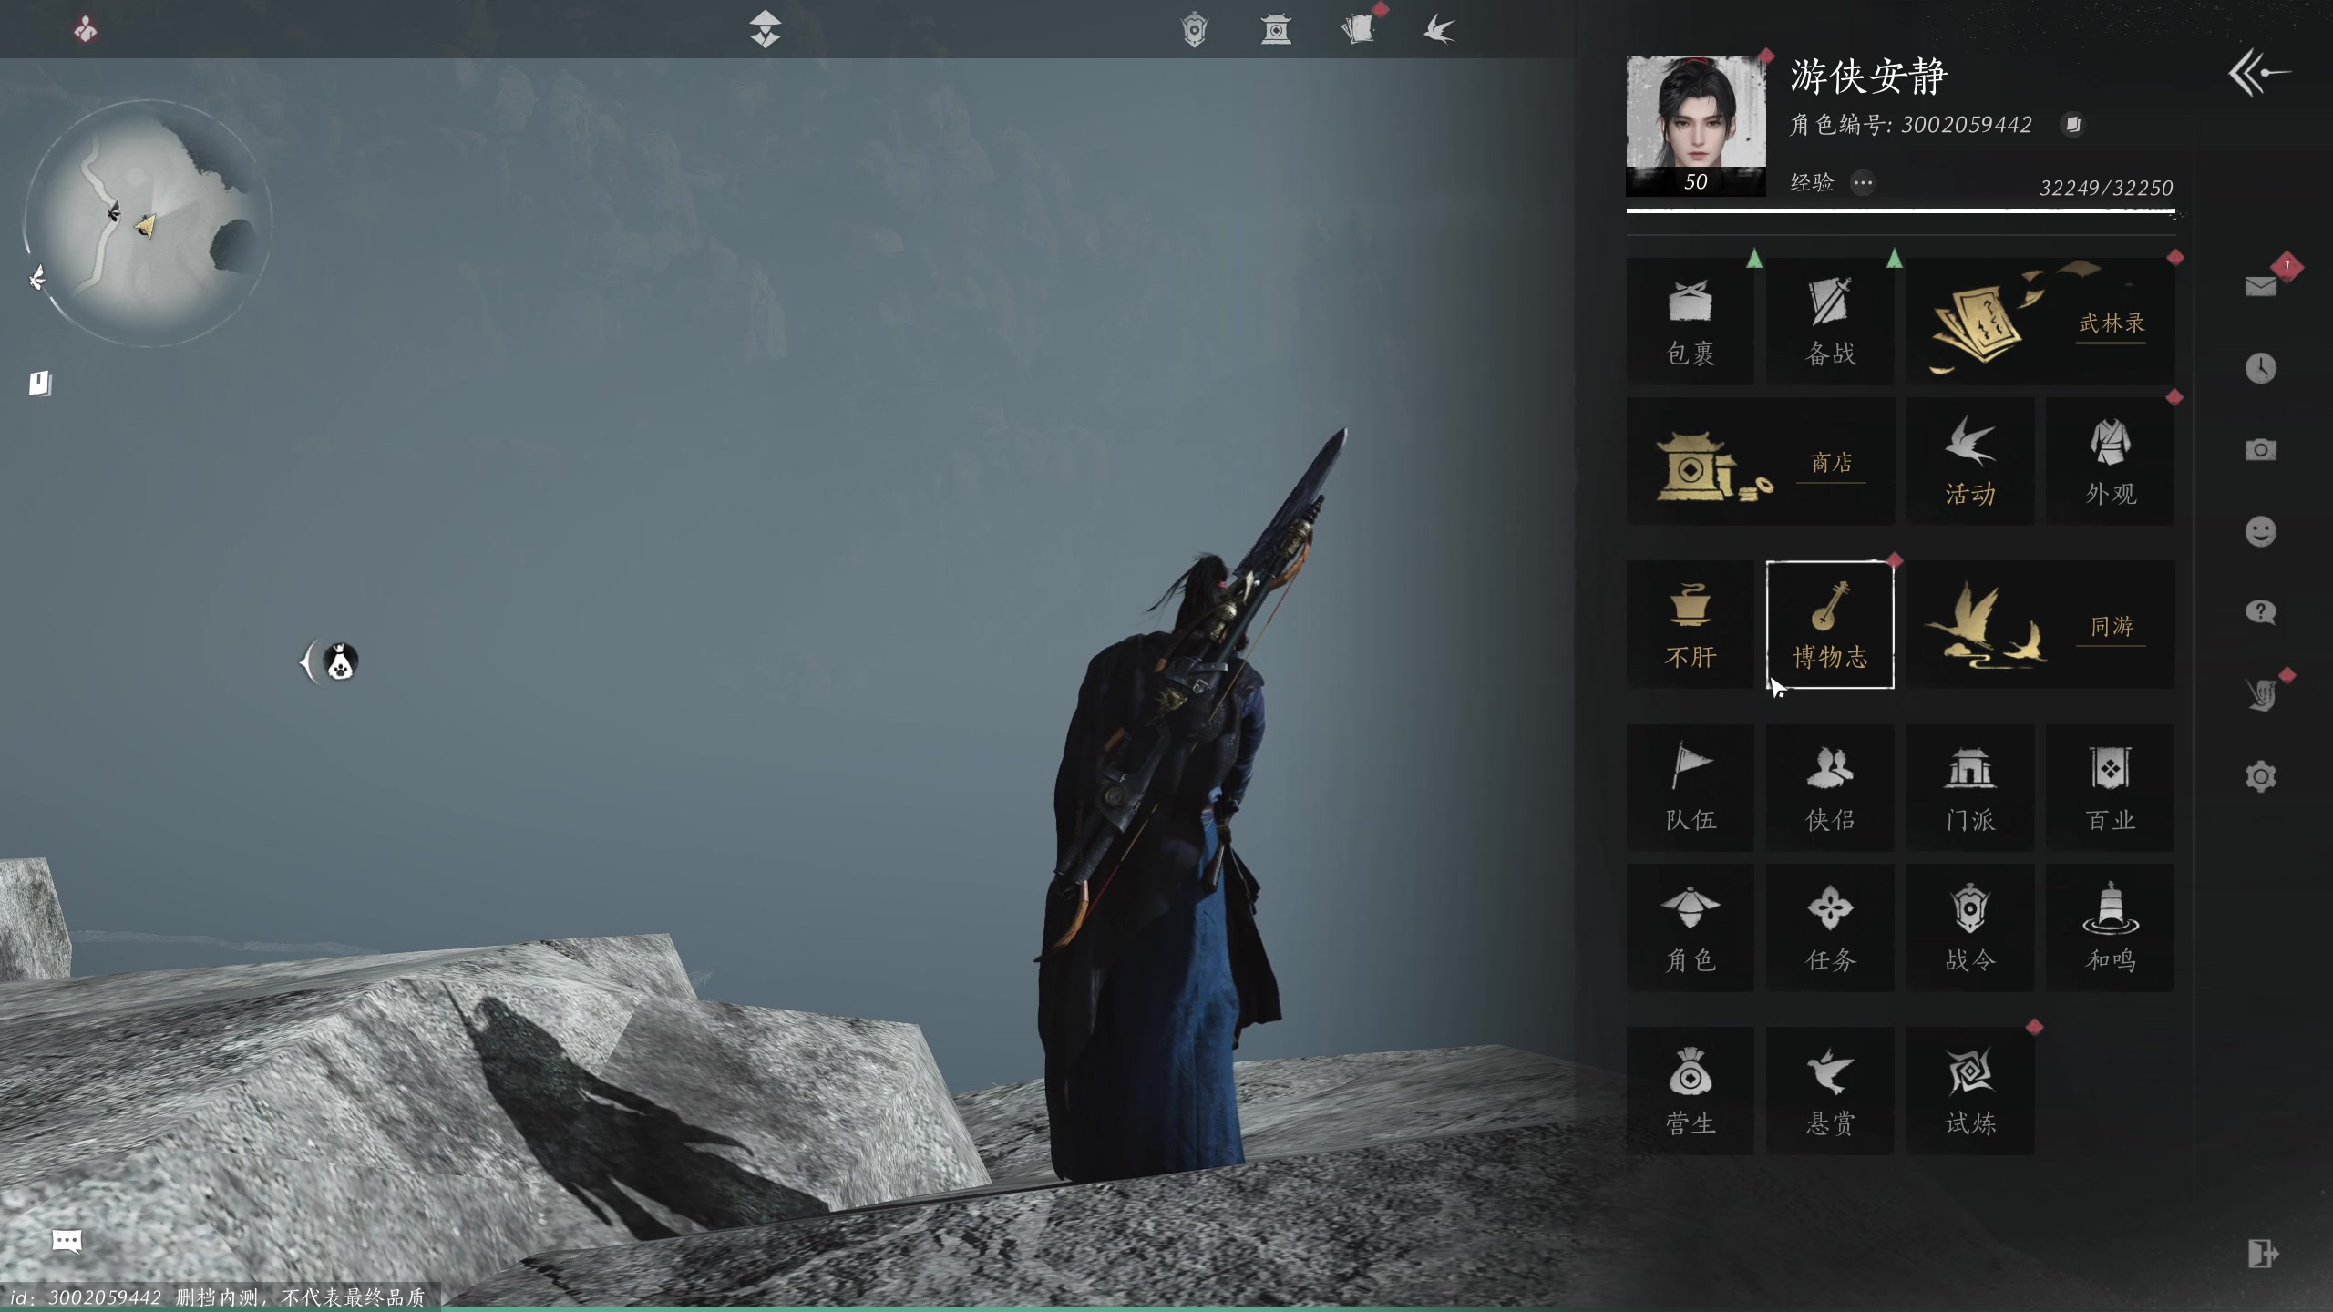This screenshot has height=1312, width=2333.
Task: Open the 营生 livelihood menu
Action: coord(1691,1092)
